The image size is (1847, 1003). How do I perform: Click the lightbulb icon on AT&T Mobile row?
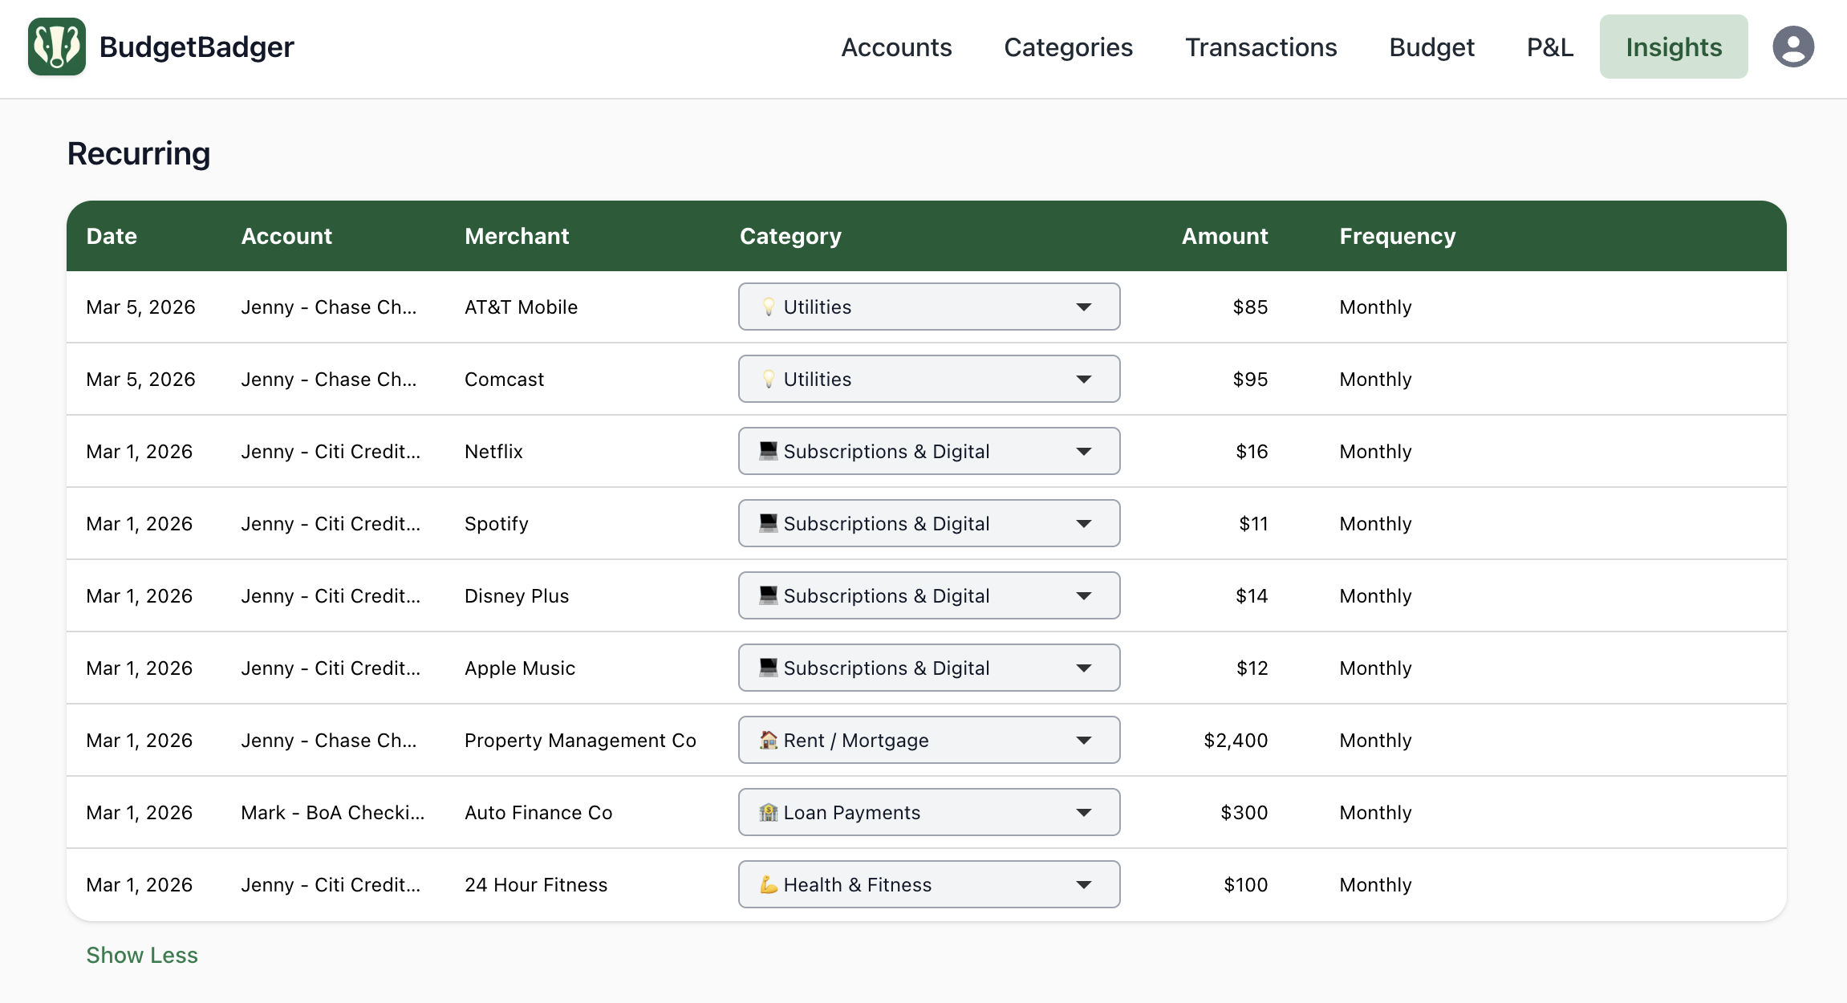(768, 307)
